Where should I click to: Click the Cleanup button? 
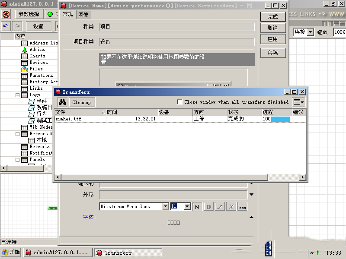(81, 102)
